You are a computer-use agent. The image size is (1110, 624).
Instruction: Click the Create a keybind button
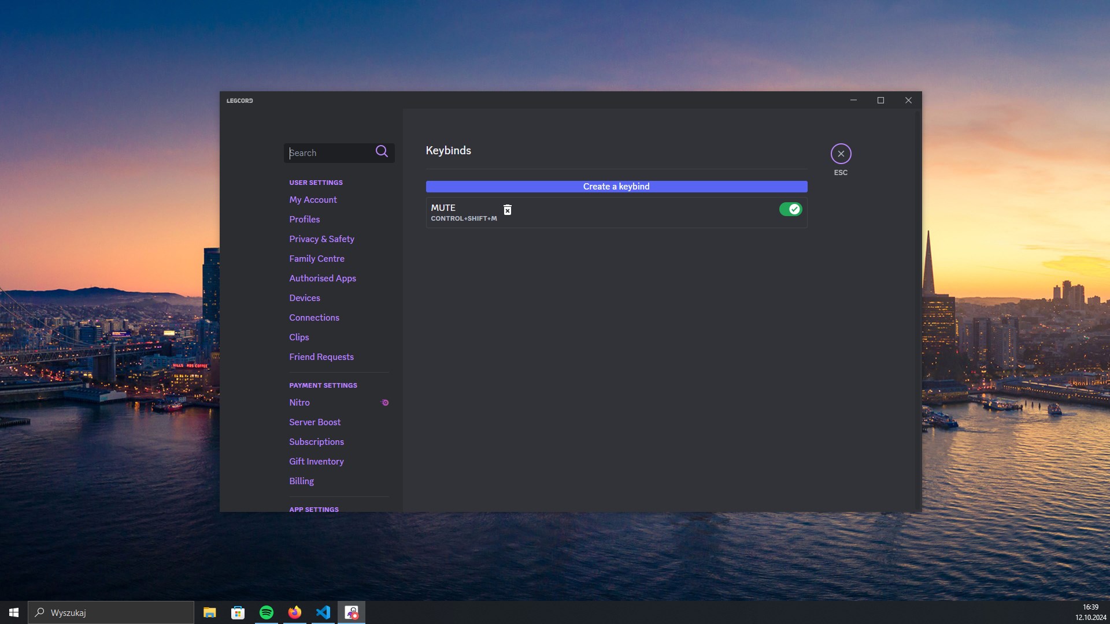coord(616,186)
